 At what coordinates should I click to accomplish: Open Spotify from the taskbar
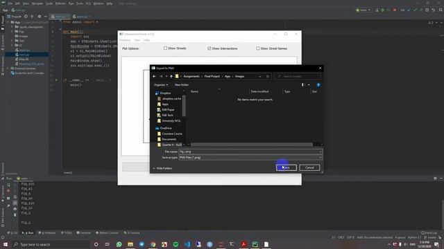click(176, 244)
